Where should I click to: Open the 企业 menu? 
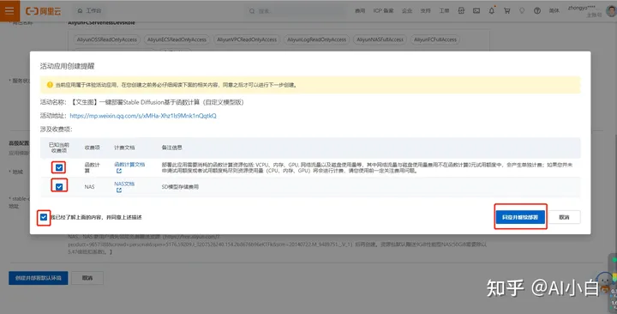[407, 10]
